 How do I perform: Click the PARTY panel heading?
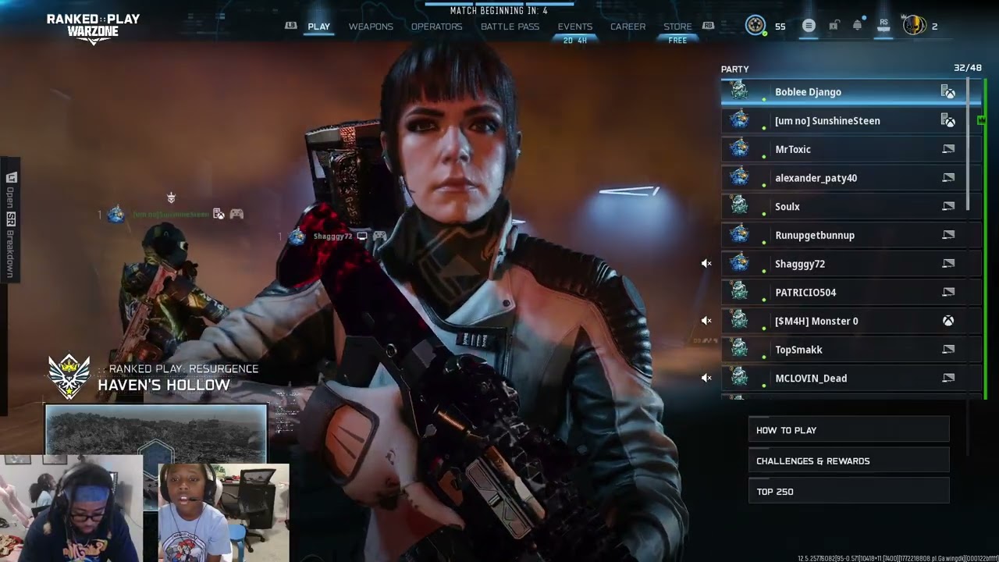coord(734,69)
